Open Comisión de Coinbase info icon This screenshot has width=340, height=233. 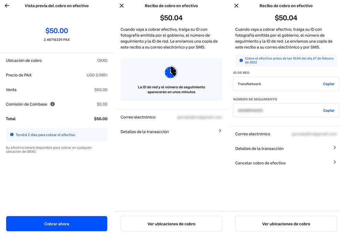(x=52, y=104)
